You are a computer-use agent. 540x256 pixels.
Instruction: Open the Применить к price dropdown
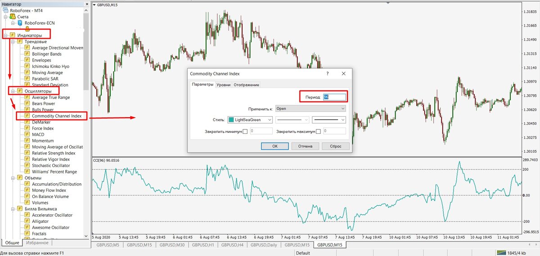(x=310, y=109)
